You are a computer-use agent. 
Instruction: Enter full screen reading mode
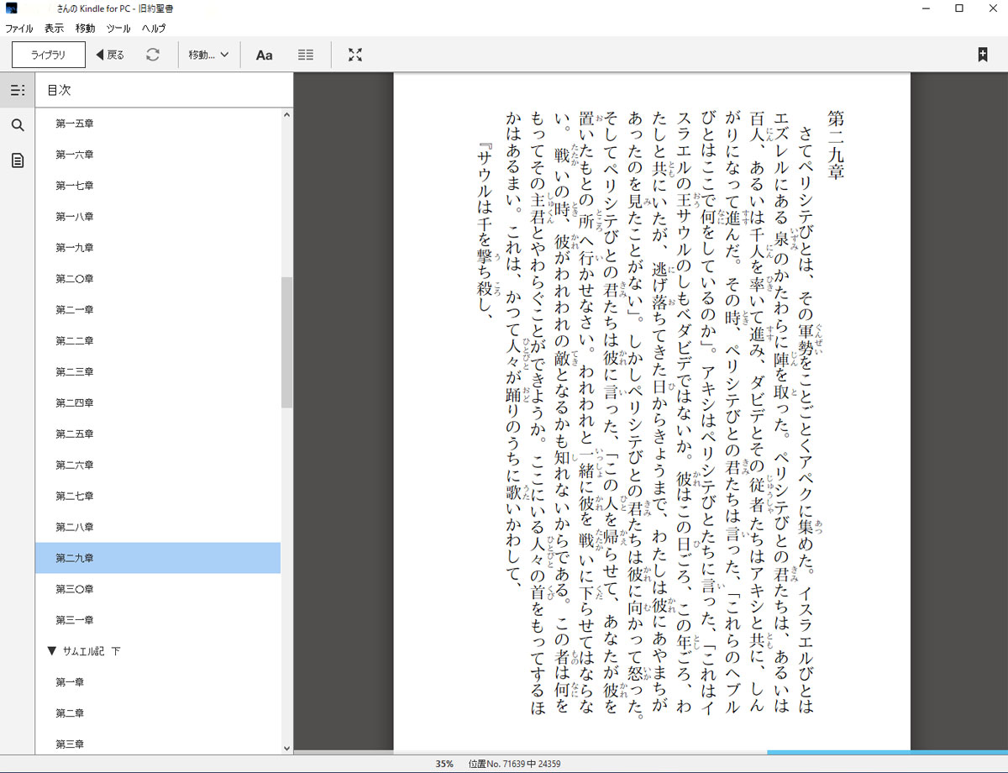pyautogui.click(x=355, y=55)
